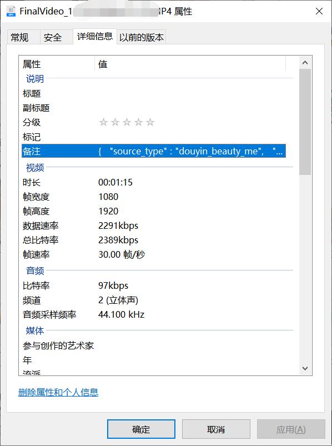This screenshot has height=446, width=332.
Task: Open 删除属性和个人信息 link
Action: tap(58, 392)
